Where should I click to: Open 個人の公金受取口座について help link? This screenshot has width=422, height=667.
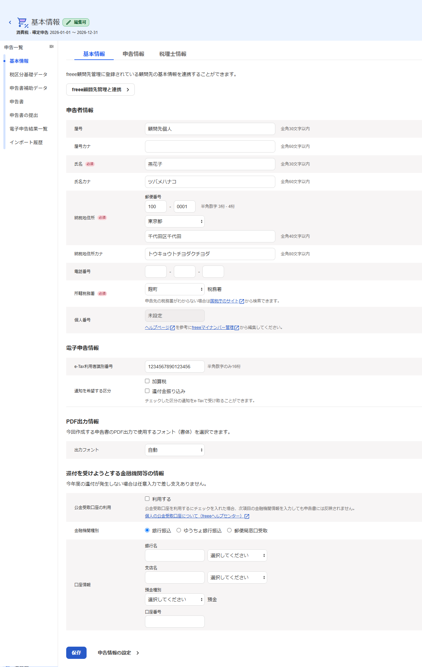tap(194, 516)
